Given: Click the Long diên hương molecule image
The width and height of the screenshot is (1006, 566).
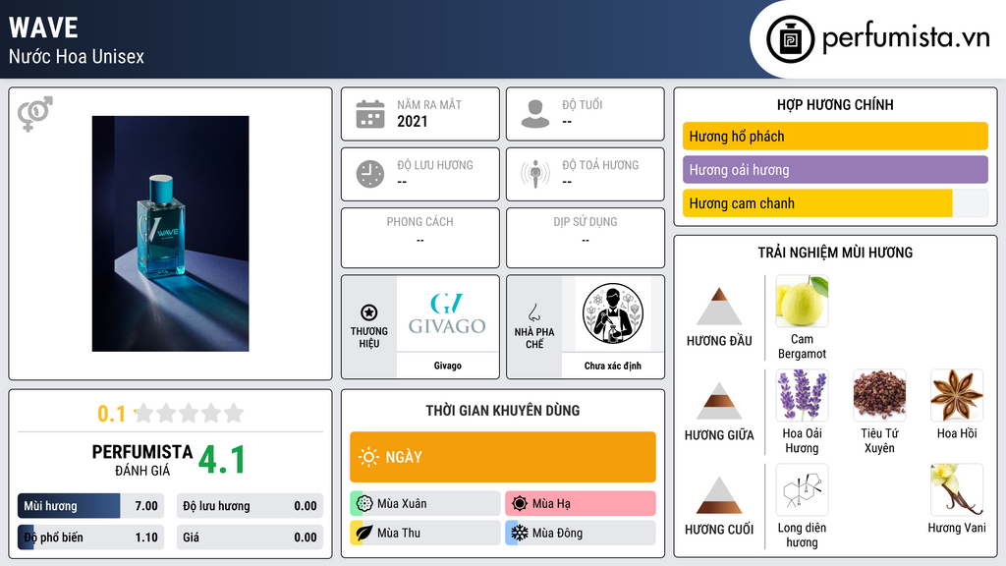Looking at the screenshot, I should pos(802,489).
